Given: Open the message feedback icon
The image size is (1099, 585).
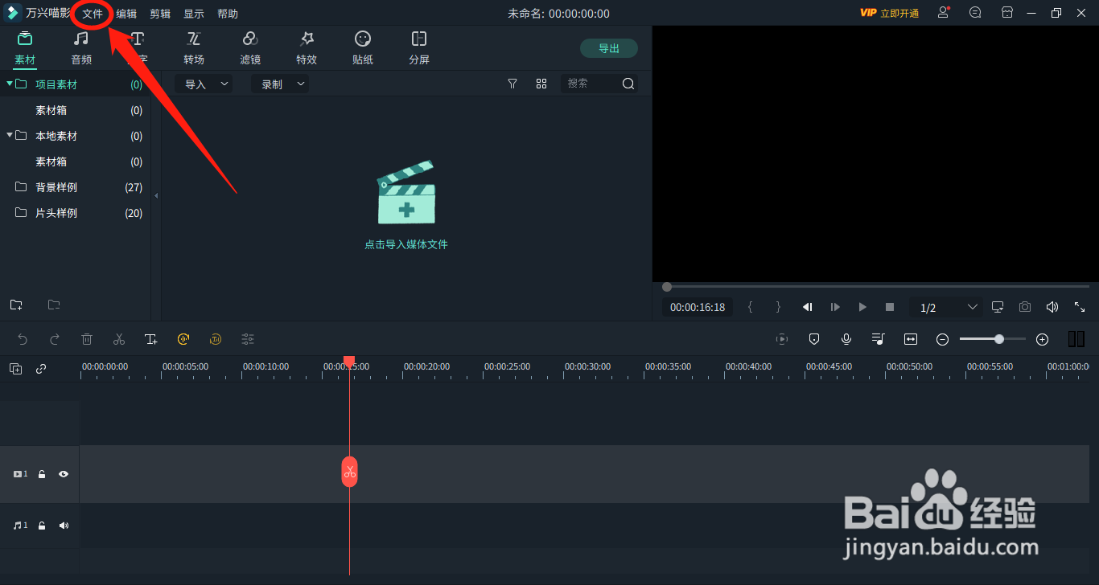Looking at the screenshot, I should click(x=975, y=13).
